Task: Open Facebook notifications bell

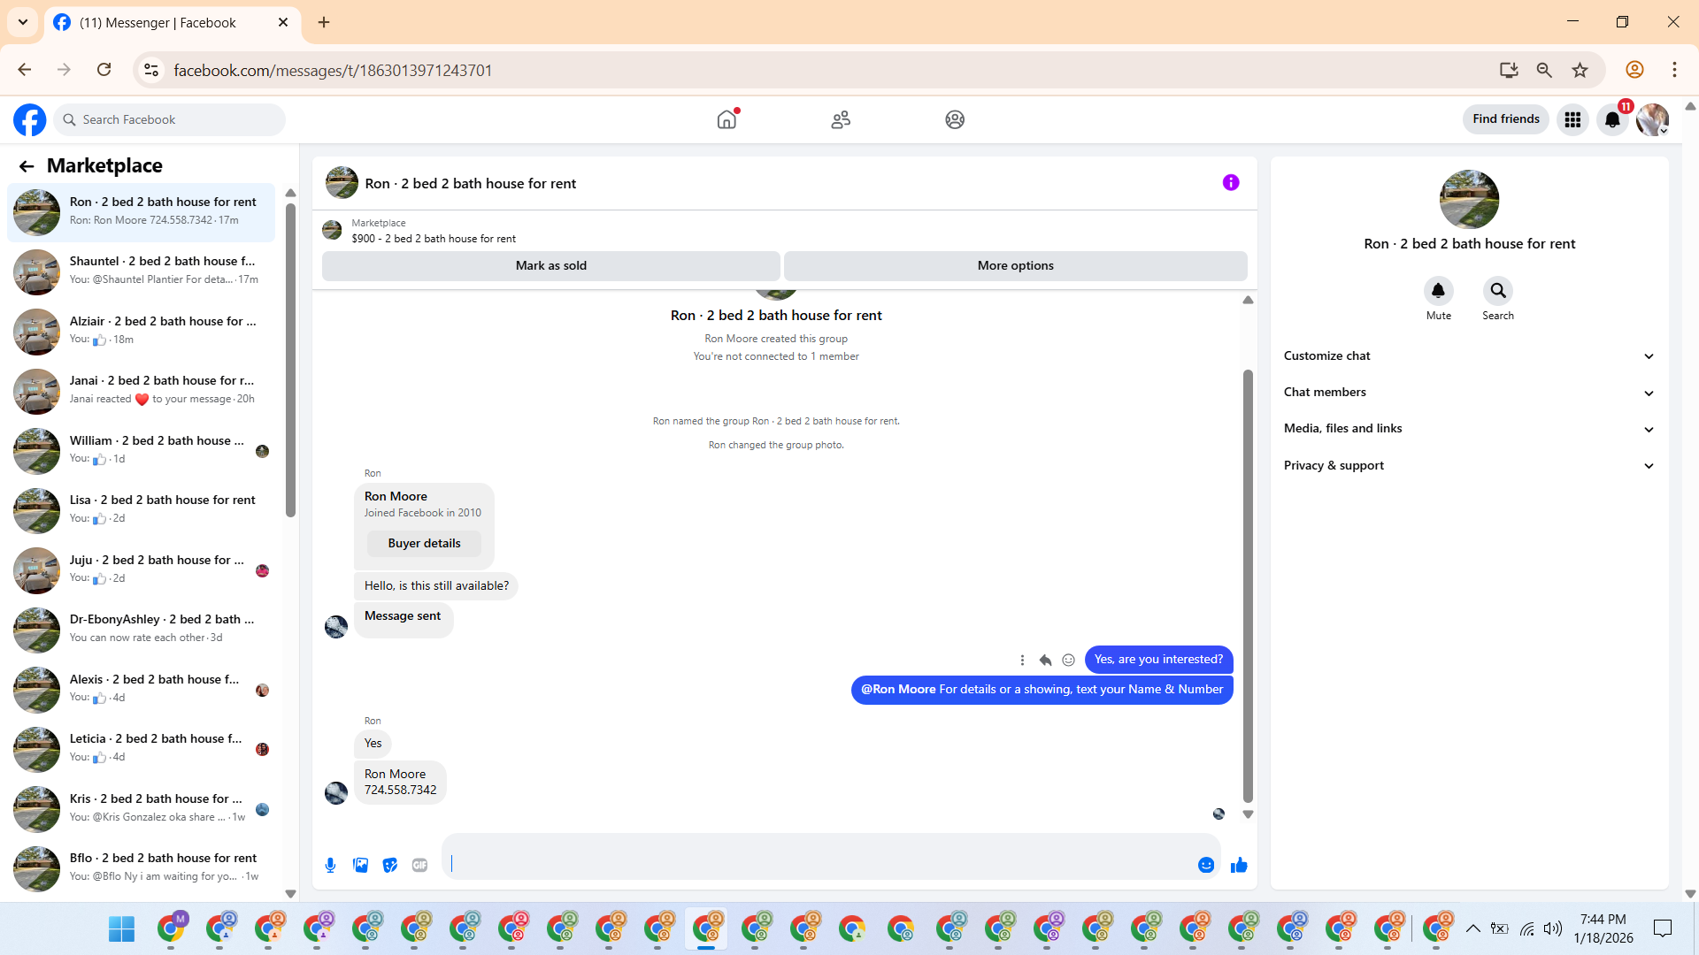Action: coord(1612,119)
